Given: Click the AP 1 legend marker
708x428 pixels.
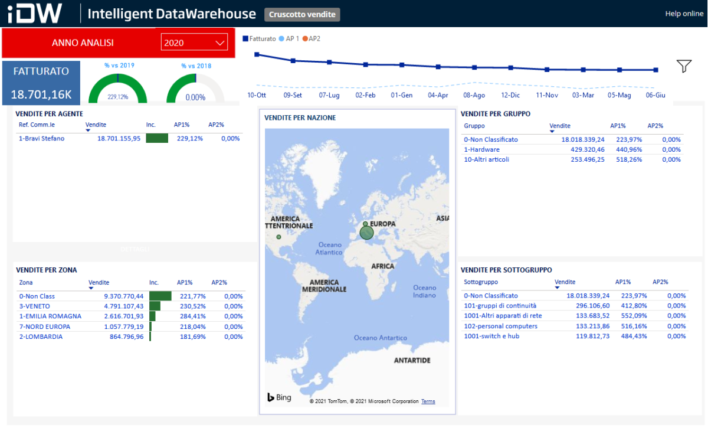Looking at the screenshot, I should click(x=281, y=38).
